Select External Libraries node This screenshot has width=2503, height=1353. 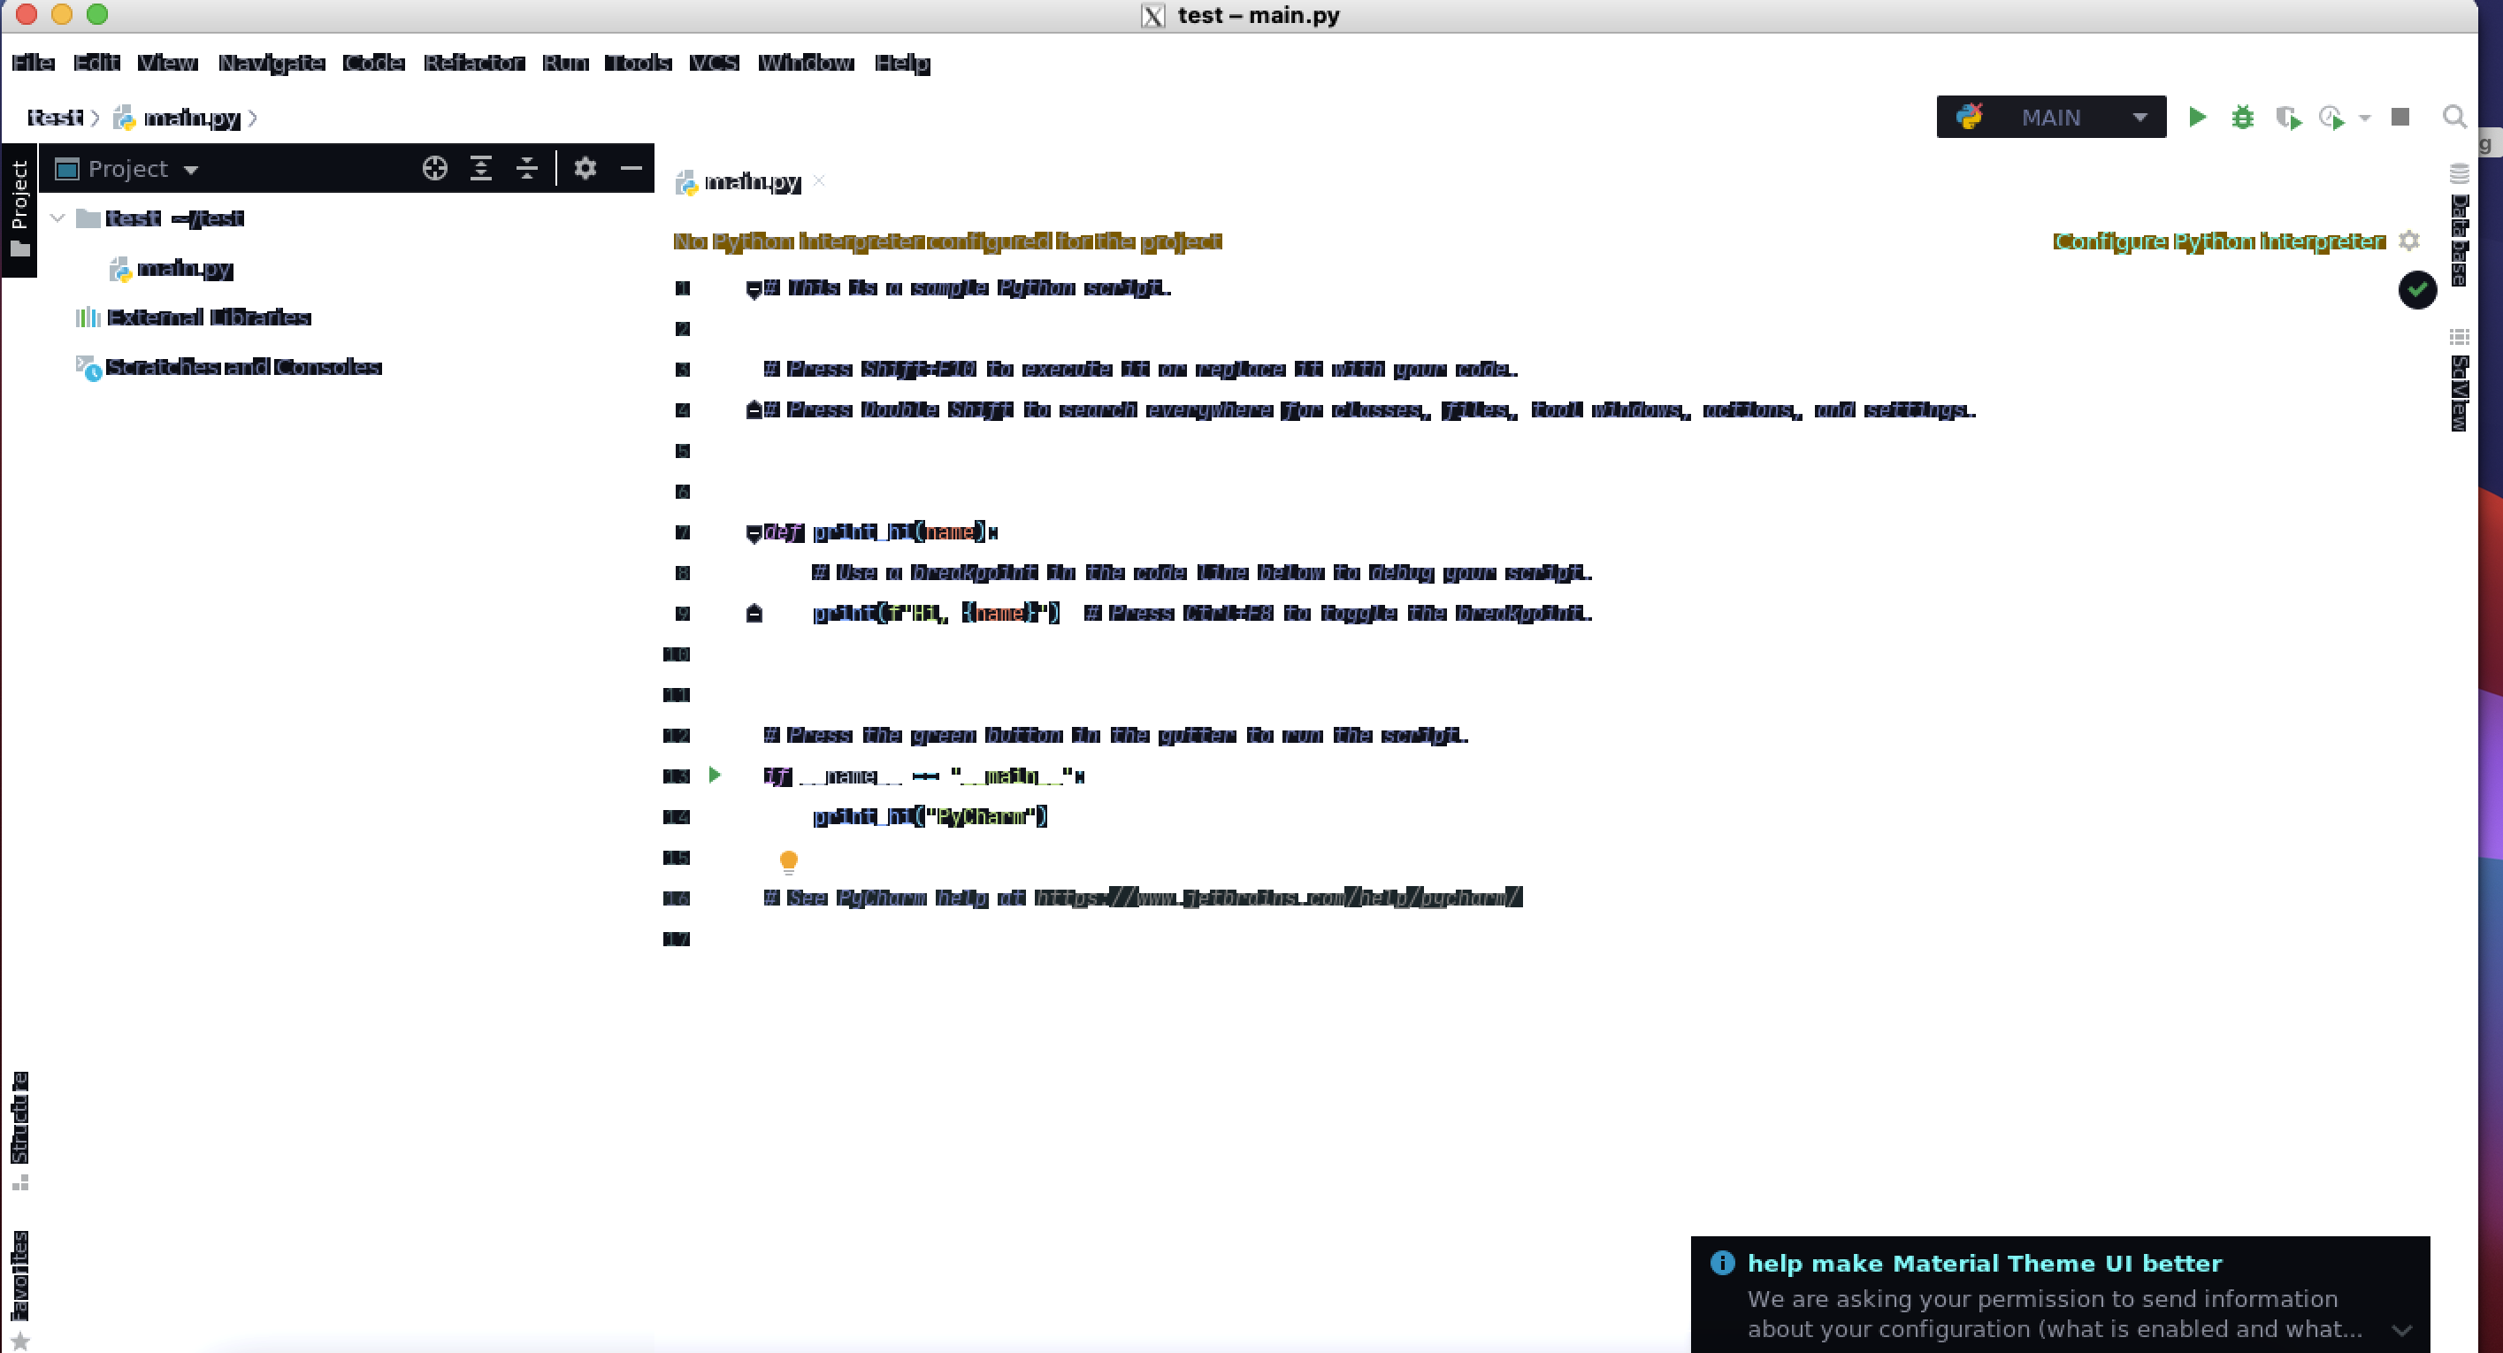tap(208, 317)
